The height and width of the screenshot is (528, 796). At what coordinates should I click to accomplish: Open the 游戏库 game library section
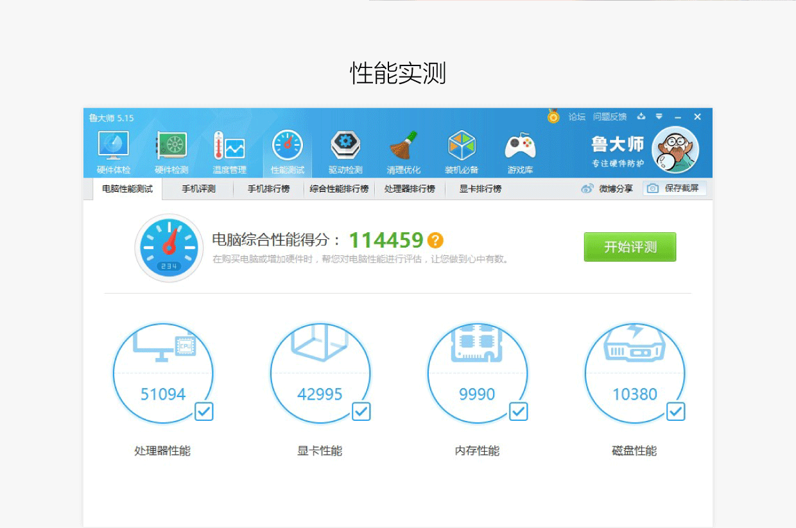(520, 152)
